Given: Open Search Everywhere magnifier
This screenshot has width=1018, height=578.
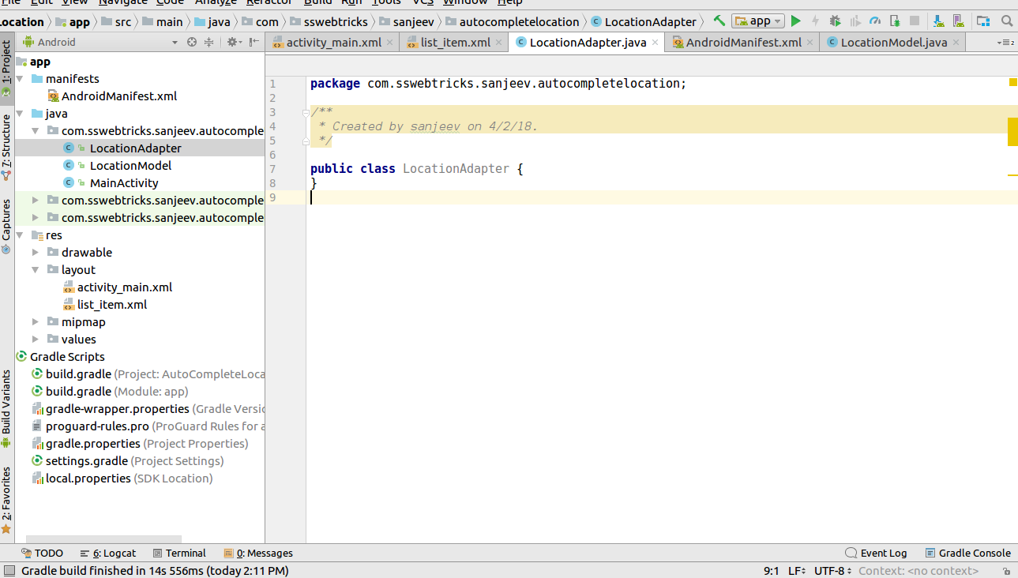Looking at the screenshot, I should coord(1007,21).
